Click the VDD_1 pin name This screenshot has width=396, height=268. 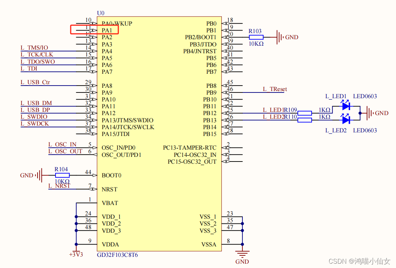(x=111, y=217)
